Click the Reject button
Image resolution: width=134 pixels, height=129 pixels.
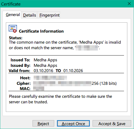(x=43, y=123)
